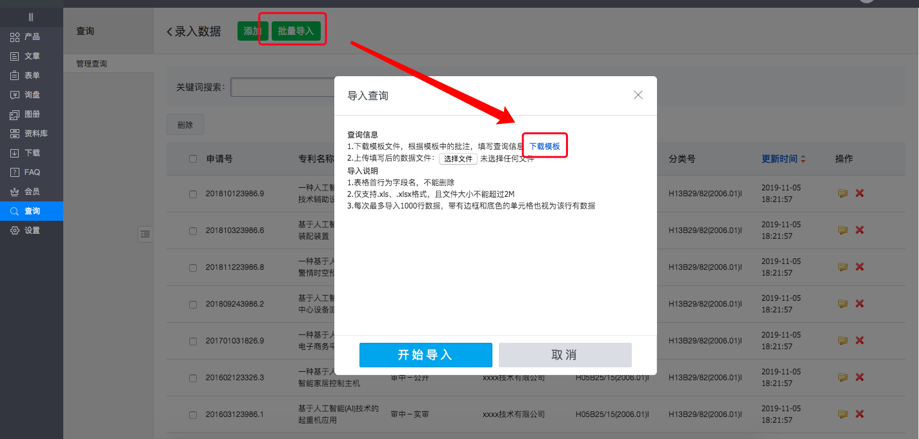919x439 pixels.
Task: Click the 选择文件 file chooser button
Action: coord(458,159)
